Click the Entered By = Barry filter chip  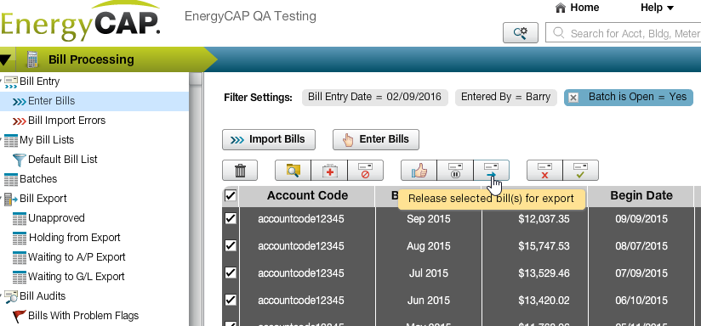pos(505,98)
